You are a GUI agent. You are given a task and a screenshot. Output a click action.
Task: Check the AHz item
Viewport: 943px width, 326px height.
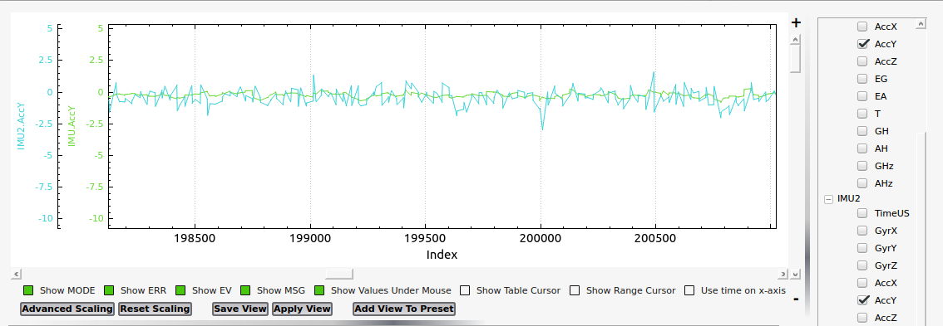coord(862,183)
